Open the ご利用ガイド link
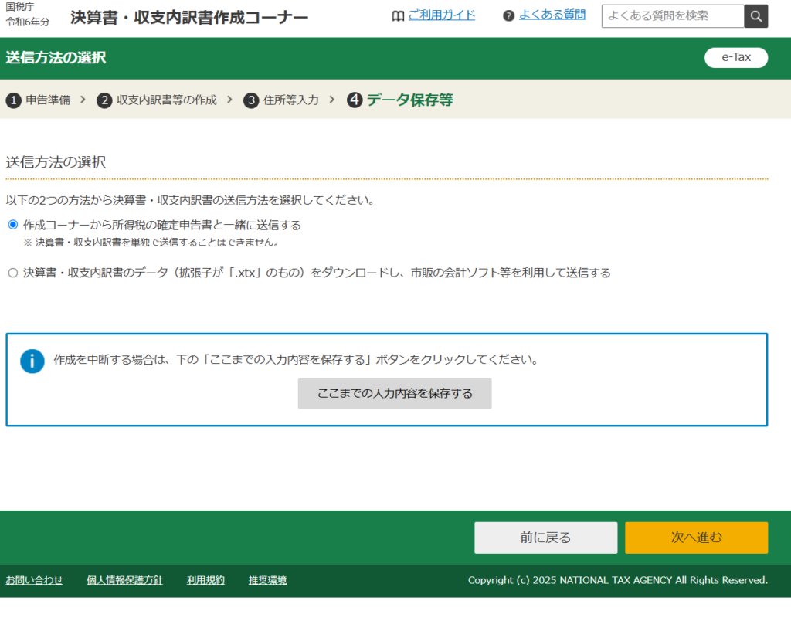The width and height of the screenshot is (791, 621). [x=442, y=15]
